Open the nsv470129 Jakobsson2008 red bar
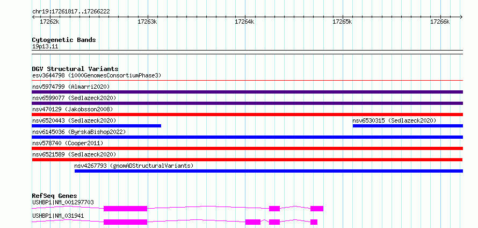Screen dimensions: 478x228 tap(247, 115)
